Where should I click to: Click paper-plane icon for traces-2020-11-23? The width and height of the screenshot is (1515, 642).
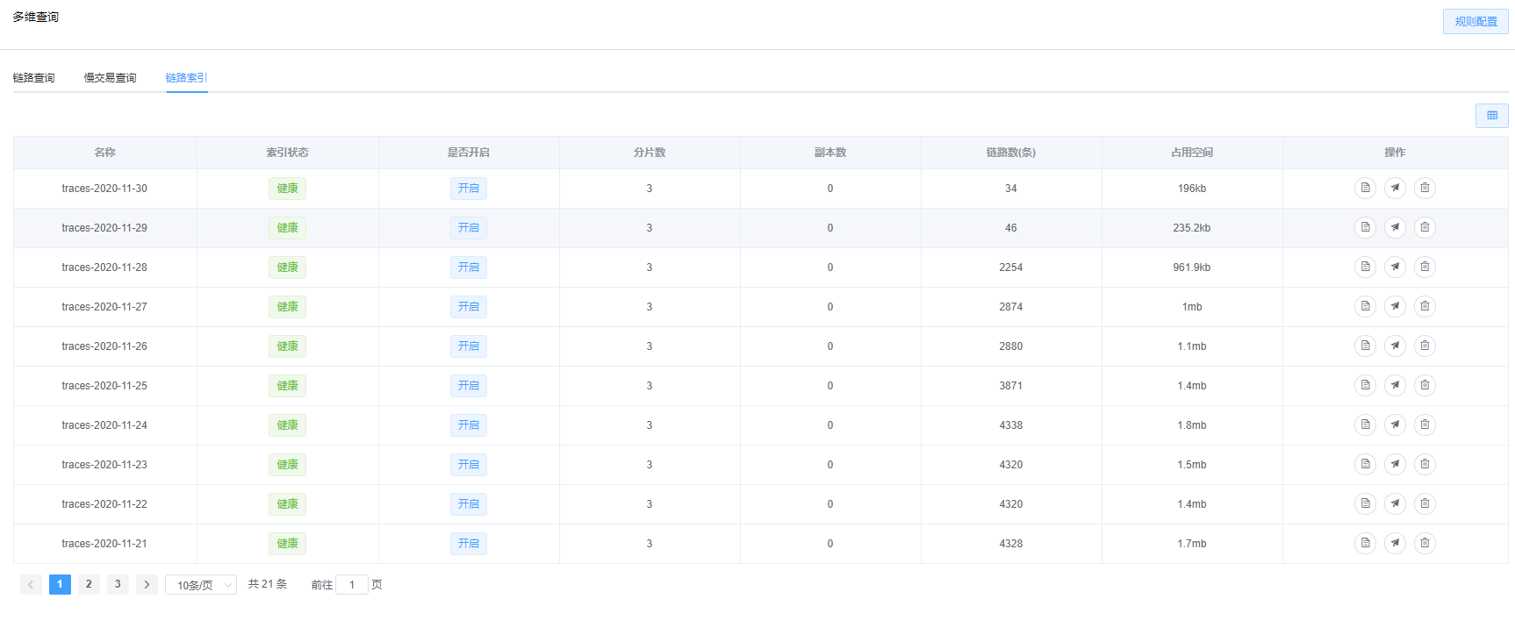(1395, 464)
